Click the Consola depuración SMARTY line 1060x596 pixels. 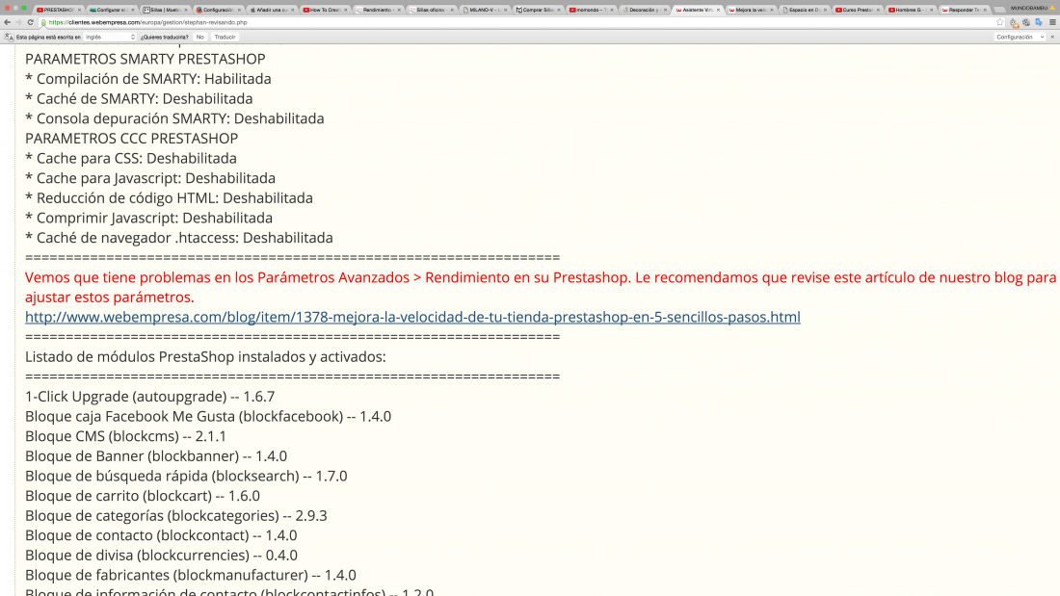[174, 118]
